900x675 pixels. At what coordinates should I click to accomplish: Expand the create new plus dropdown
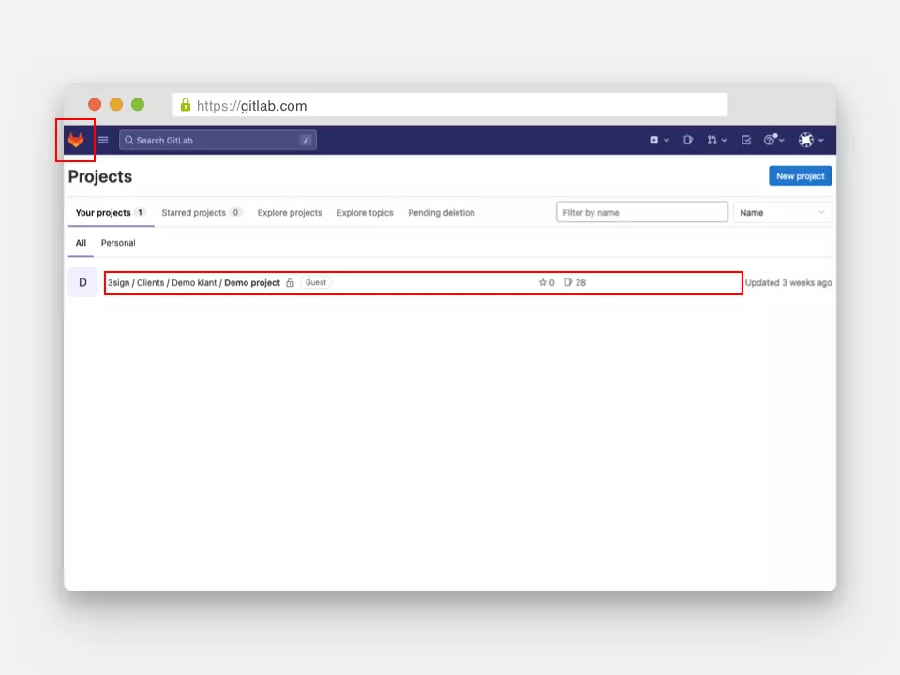pyautogui.click(x=659, y=140)
